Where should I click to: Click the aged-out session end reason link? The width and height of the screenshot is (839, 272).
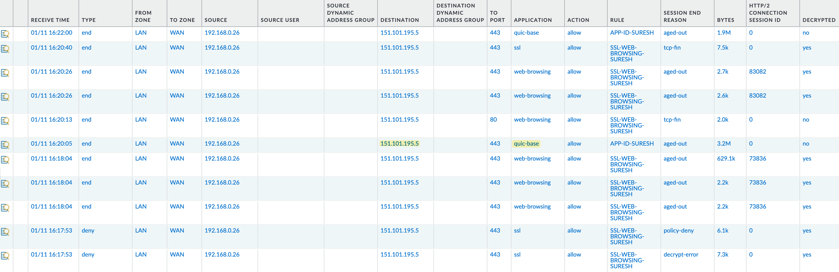(675, 33)
